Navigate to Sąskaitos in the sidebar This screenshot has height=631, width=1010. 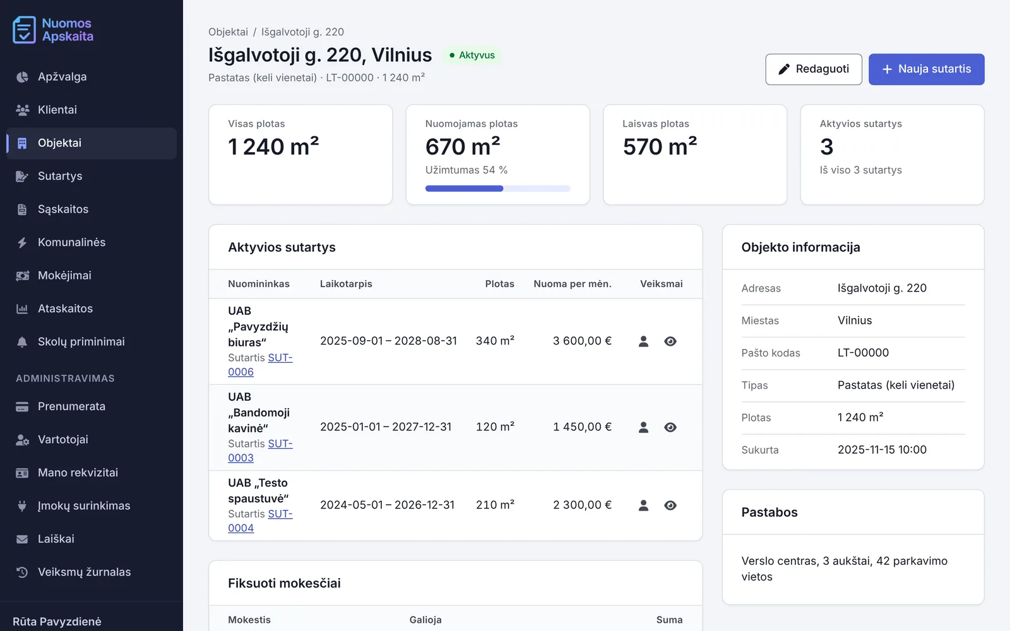(x=92, y=209)
